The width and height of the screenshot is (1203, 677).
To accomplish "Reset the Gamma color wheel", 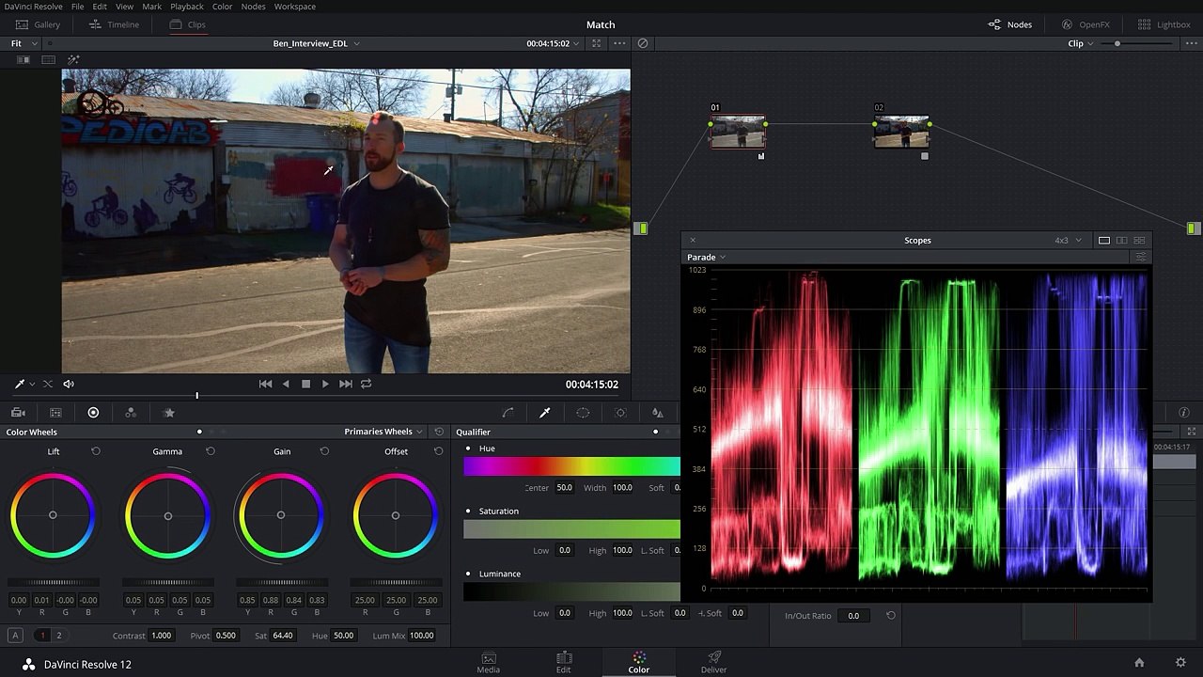I will point(211,451).
